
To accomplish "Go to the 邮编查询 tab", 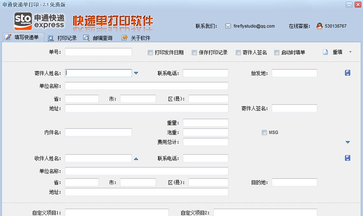I will (x=98, y=38).
